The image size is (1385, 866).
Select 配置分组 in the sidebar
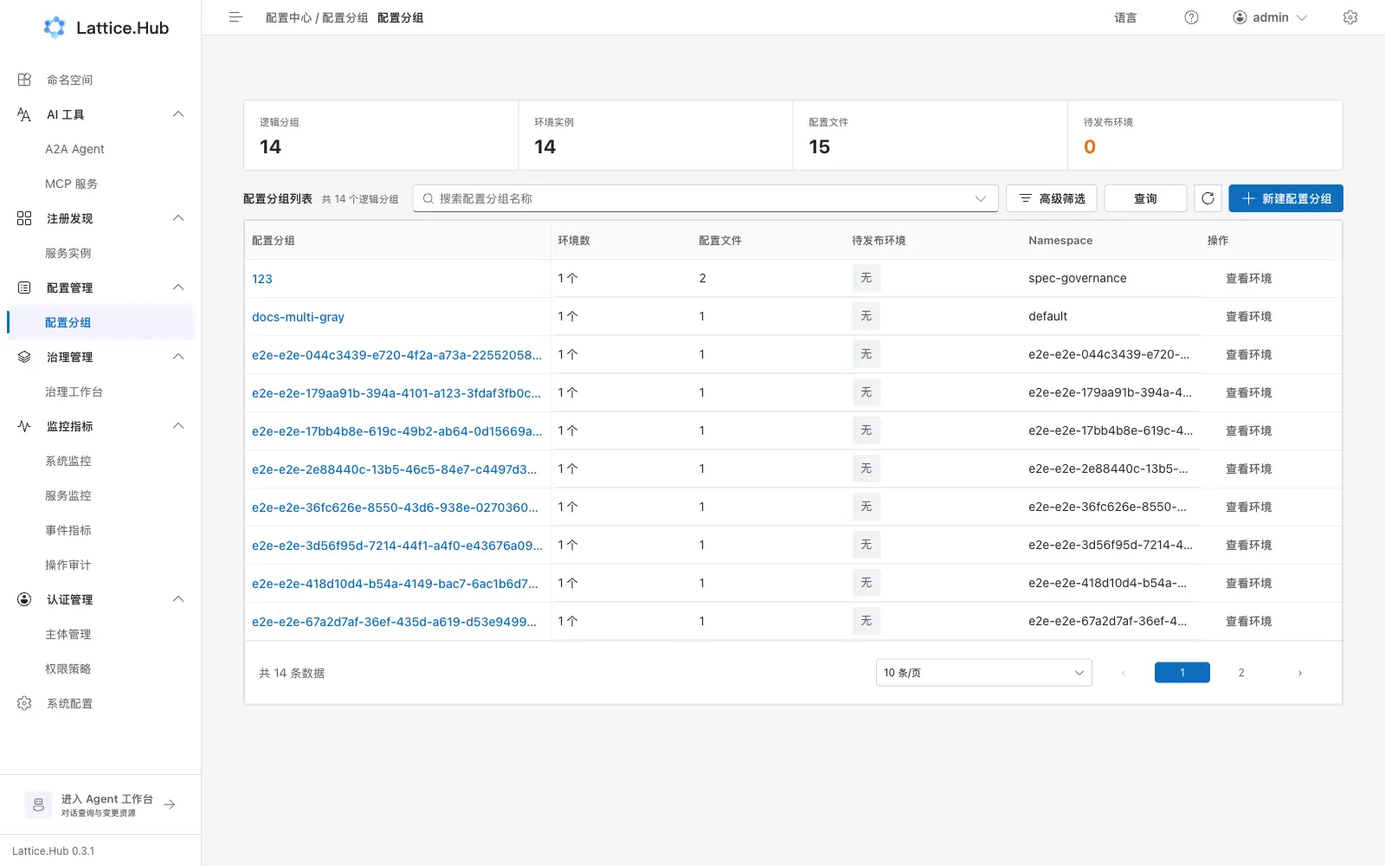100,322
